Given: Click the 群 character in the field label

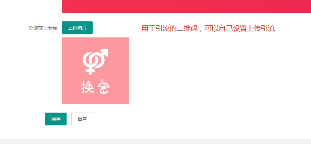Looking at the screenshot, I should [x=40, y=28].
